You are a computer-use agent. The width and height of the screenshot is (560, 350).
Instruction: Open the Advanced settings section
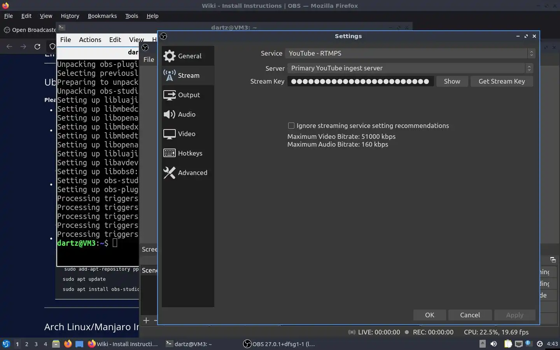188,173
